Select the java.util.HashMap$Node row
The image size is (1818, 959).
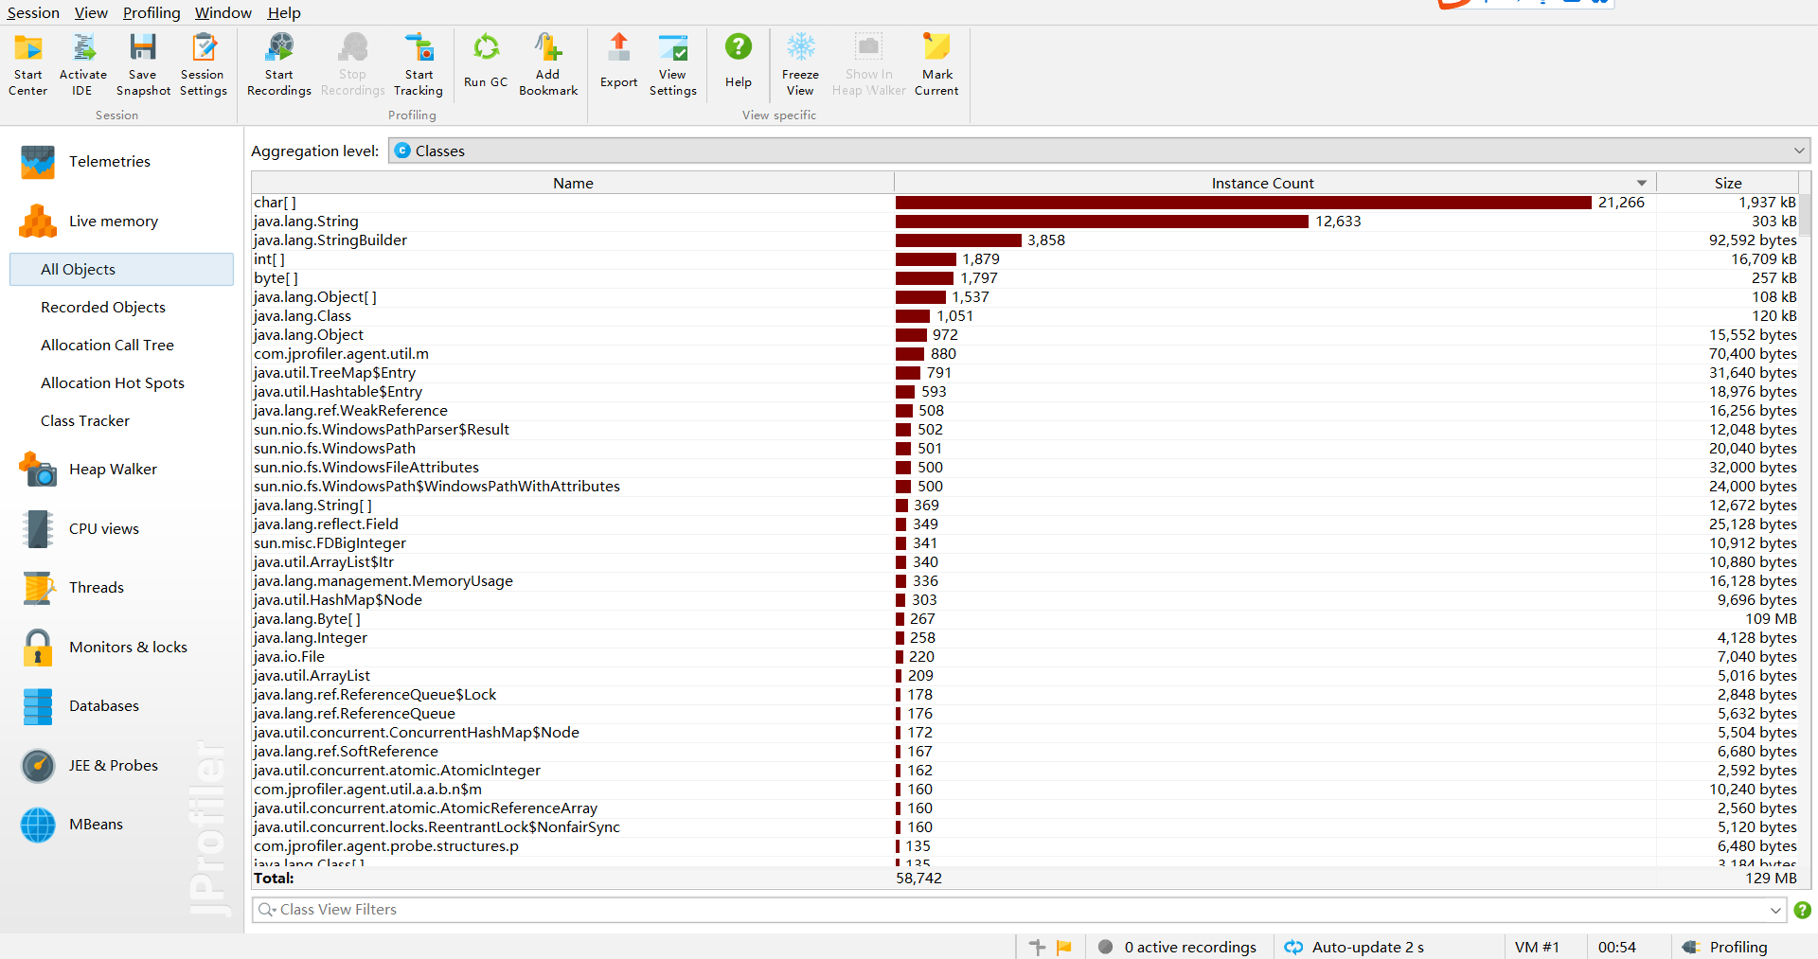pos(1025,600)
